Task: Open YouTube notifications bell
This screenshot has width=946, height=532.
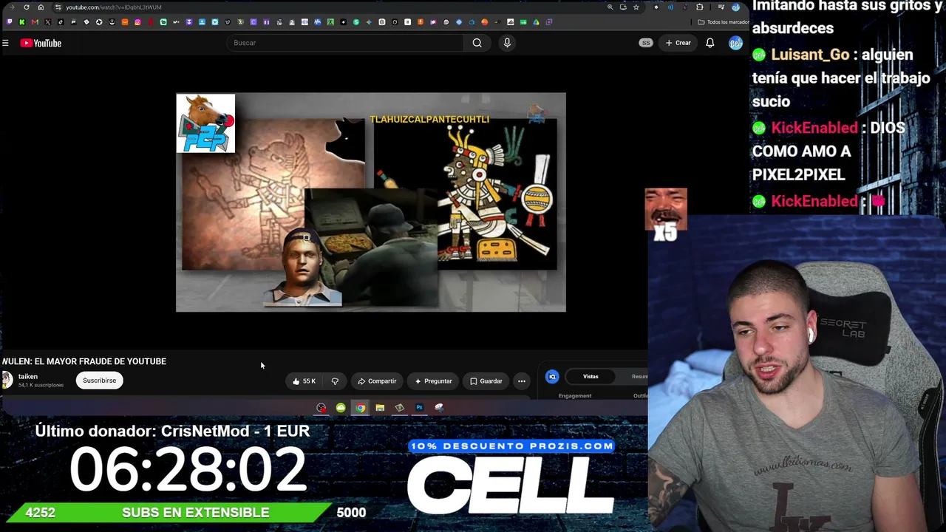Action: [709, 43]
